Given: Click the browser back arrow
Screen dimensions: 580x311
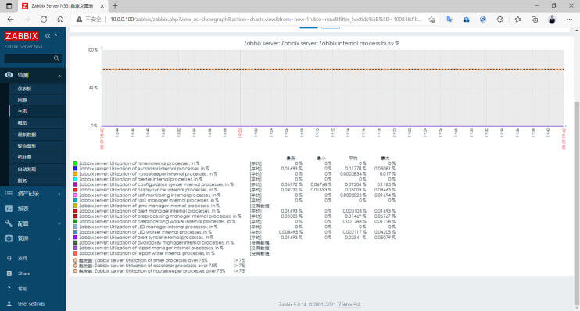Looking at the screenshot, I should pos(10,20).
